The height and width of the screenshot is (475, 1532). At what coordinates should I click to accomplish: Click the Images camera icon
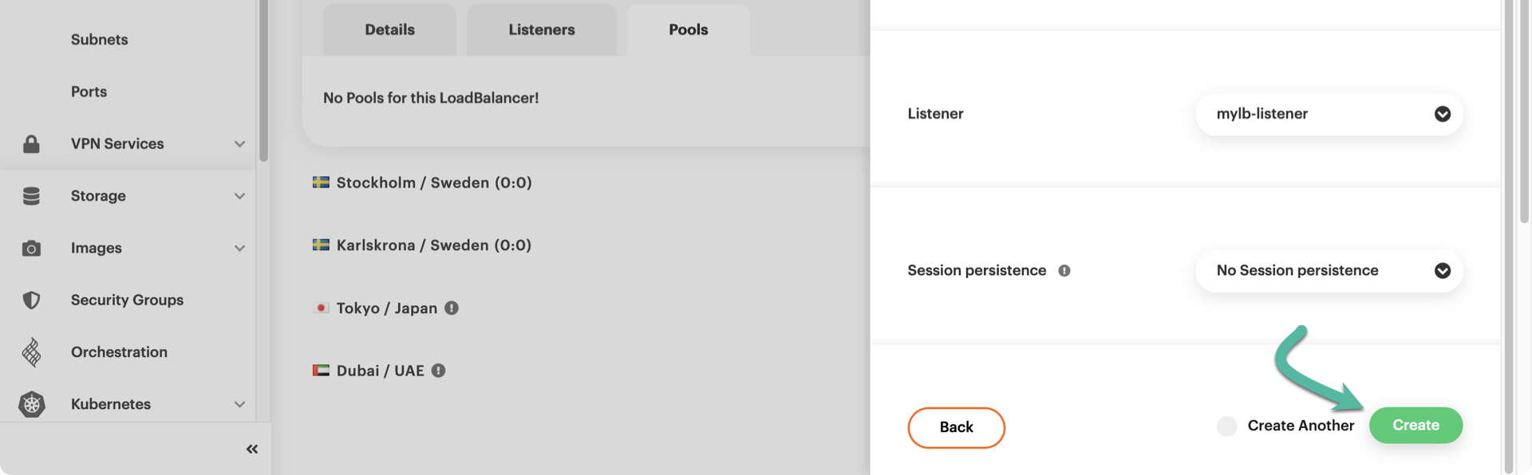click(x=31, y=249)
